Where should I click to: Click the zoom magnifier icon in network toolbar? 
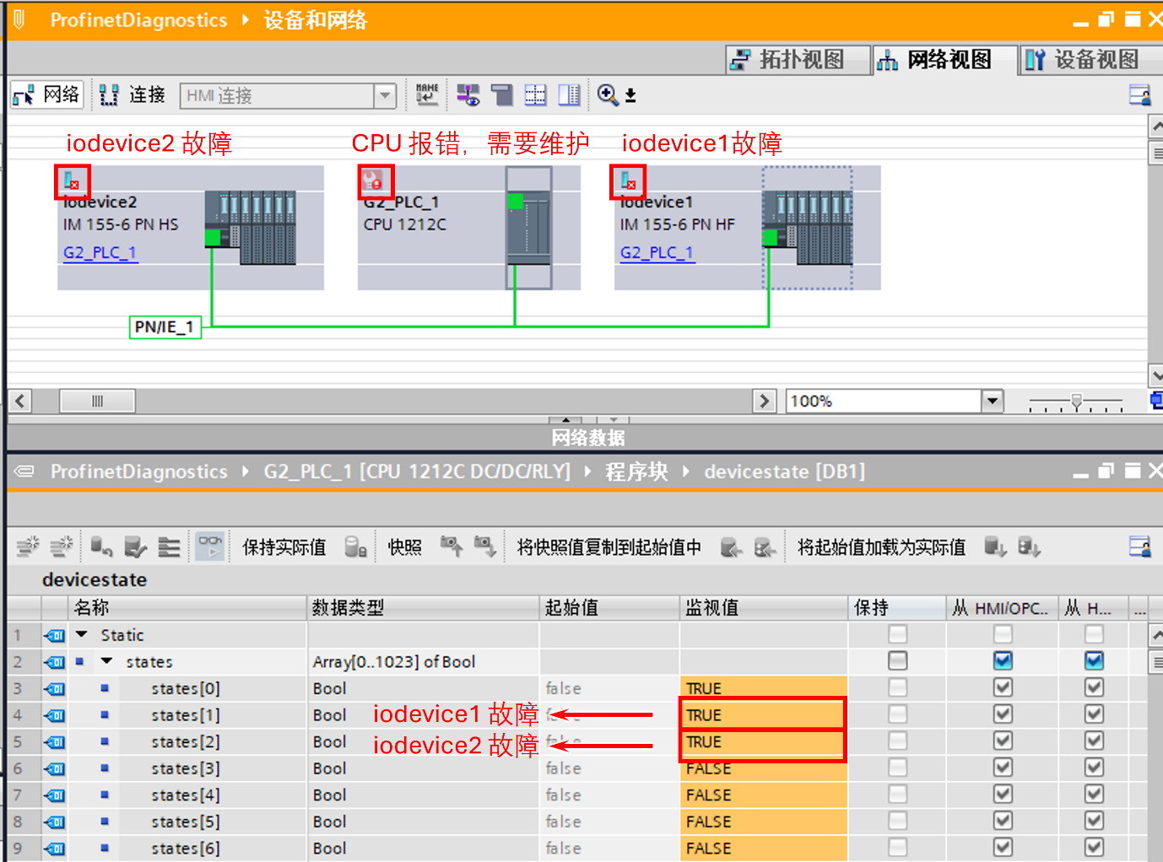coord(608,94)
